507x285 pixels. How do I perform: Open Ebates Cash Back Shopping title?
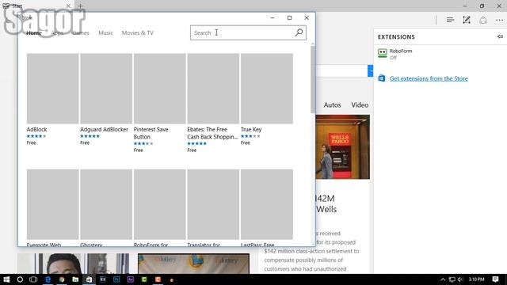coord(212,133)
